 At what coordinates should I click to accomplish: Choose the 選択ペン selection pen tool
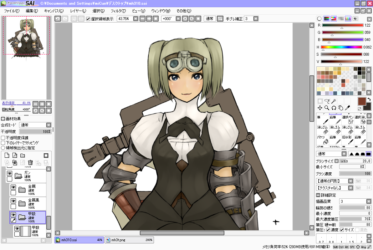(348, 120)
